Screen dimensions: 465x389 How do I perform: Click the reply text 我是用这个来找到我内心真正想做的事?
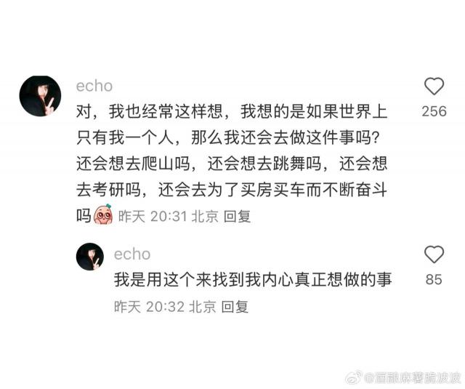pos(253,279)
